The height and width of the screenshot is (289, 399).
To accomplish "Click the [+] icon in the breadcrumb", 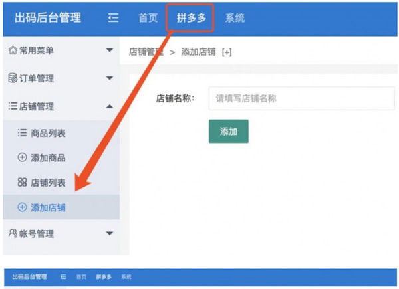I will pyautogui.click(x=227, y=52).
